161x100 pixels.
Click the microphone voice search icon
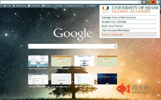[x=115, y=46]
